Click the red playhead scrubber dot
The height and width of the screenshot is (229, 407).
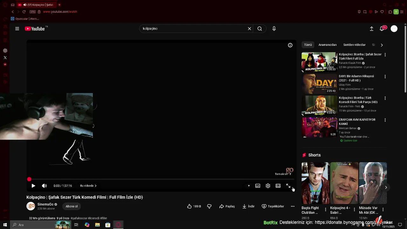click(29, 179)
